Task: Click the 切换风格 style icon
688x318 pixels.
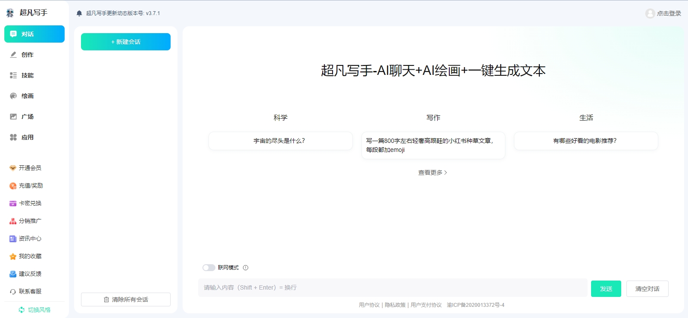Action: [22, 310]
